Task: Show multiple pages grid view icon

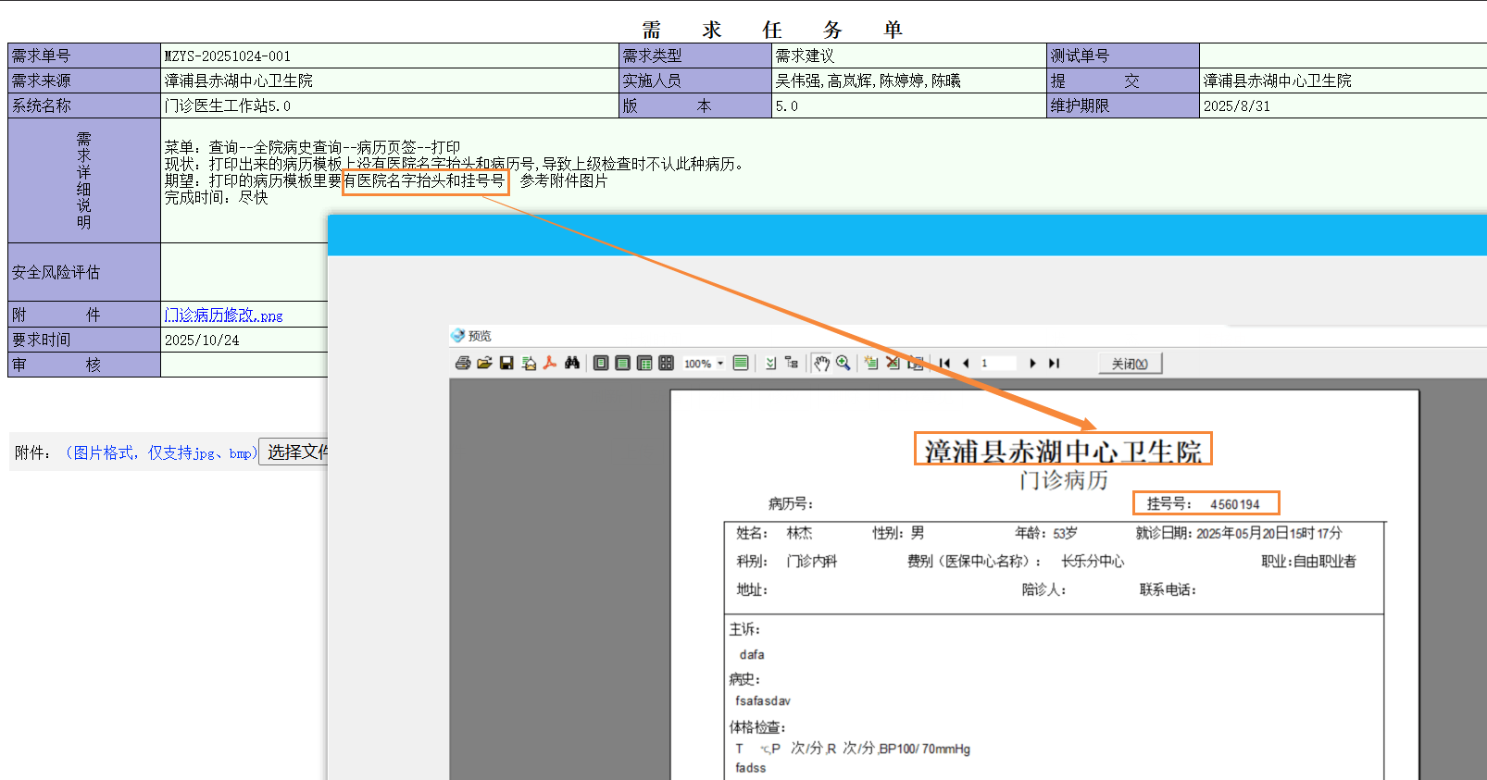Action: (x=666, y=364)
